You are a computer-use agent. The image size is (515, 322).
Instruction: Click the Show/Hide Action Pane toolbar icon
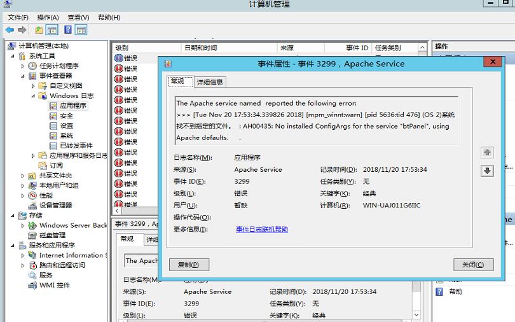[81, 31]
